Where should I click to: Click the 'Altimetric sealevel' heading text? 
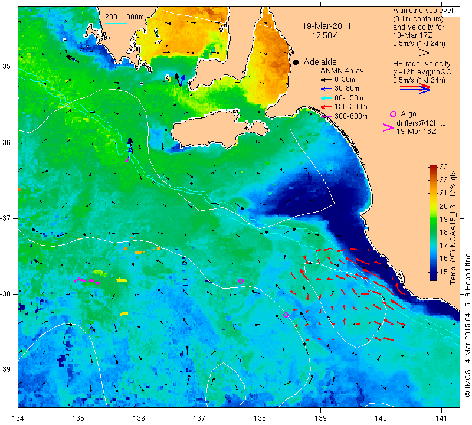pos(422,11)
